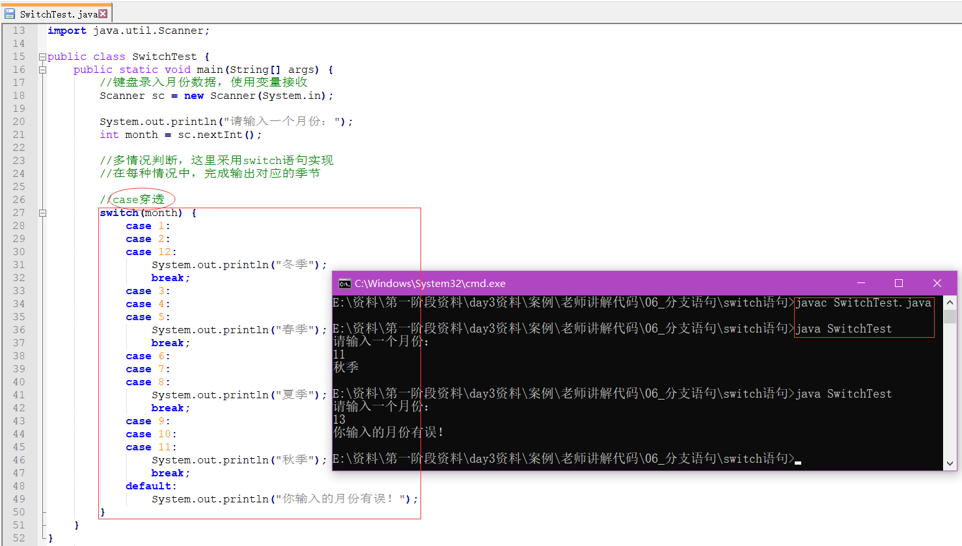Viewport: 962px width, 546px height.
Task: Click the '//键盘录入月份数据' comment
Action: pyautogui.click(x=204, y=83)
